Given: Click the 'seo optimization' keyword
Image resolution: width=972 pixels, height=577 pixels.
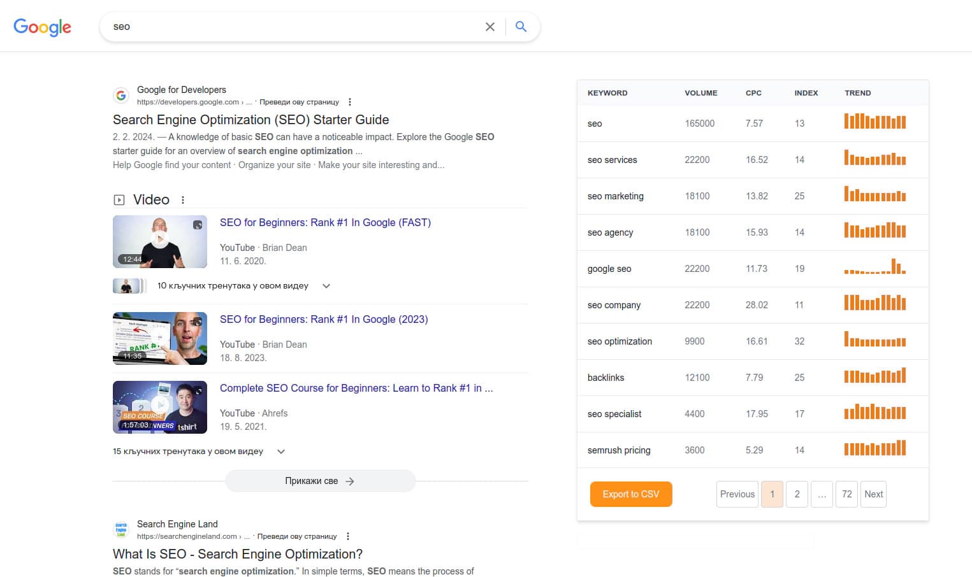Looking at the screenshot, I should click(x=620, y=341).
